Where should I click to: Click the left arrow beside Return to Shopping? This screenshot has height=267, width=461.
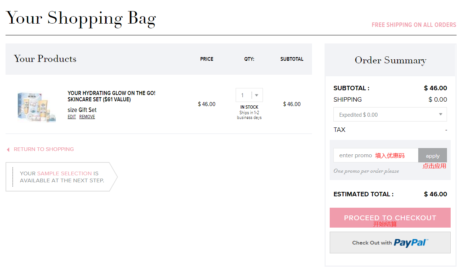click(x=8, y=150)
